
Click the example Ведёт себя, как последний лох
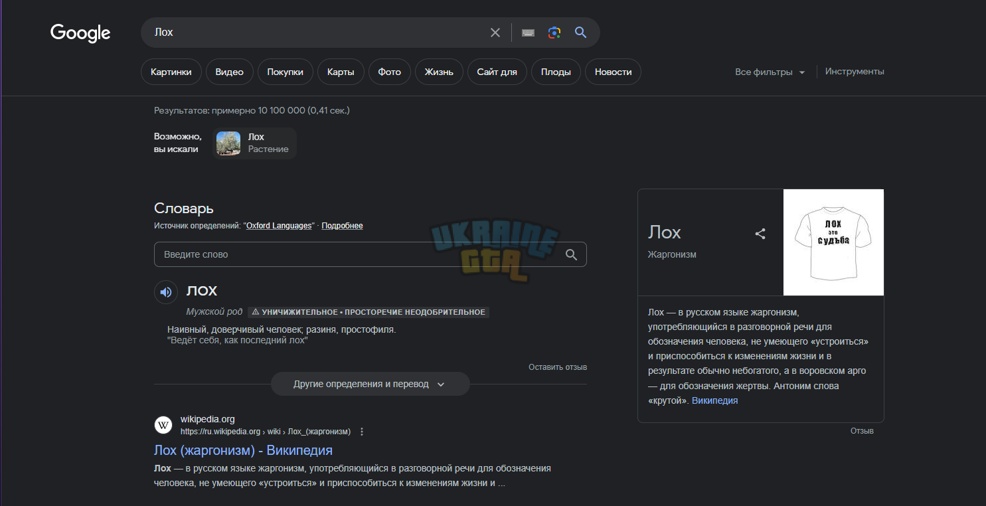(x=237, y=340)
